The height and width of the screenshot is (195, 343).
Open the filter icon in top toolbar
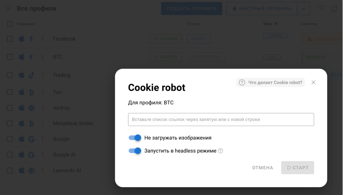[x=321, y=8]
